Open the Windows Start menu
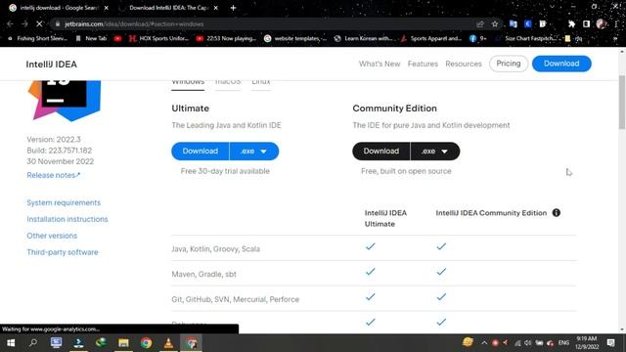Viewport: 626px width, 352px height. 11,343
